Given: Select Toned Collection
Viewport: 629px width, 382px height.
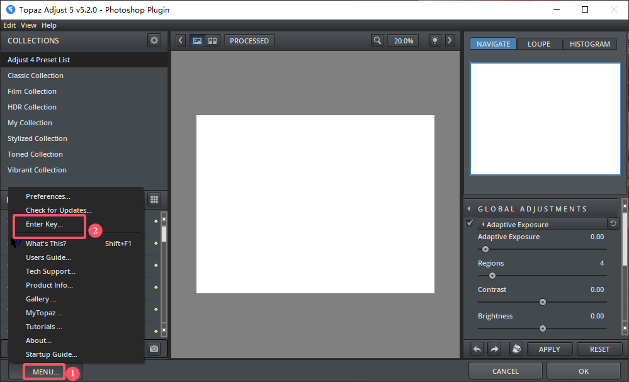Looking at the screenshot, I should tap(84, 154).
